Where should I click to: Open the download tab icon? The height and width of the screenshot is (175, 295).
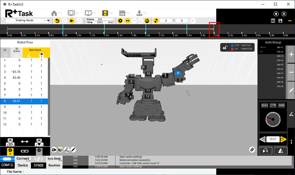(x=139, y=13)
